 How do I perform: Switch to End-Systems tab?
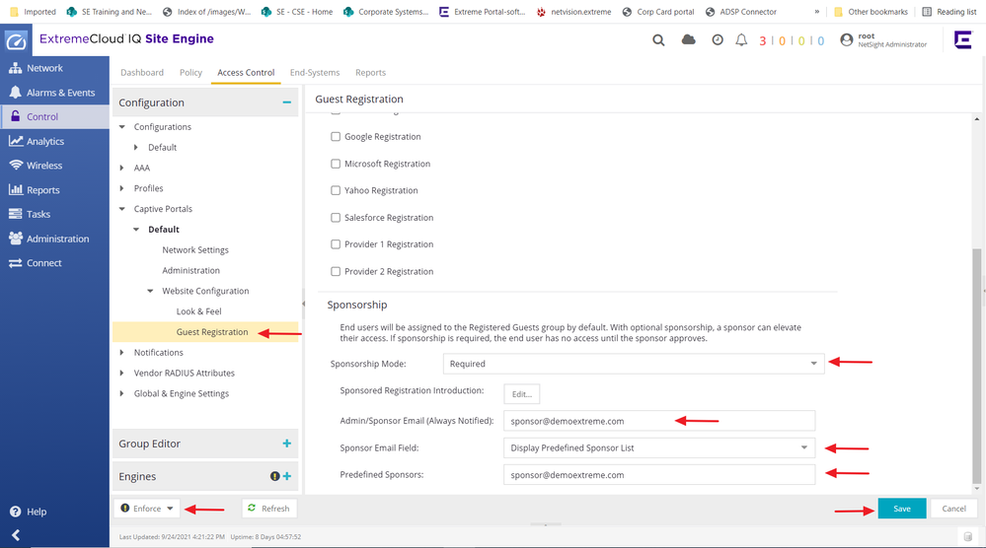(x=315, y=72)
